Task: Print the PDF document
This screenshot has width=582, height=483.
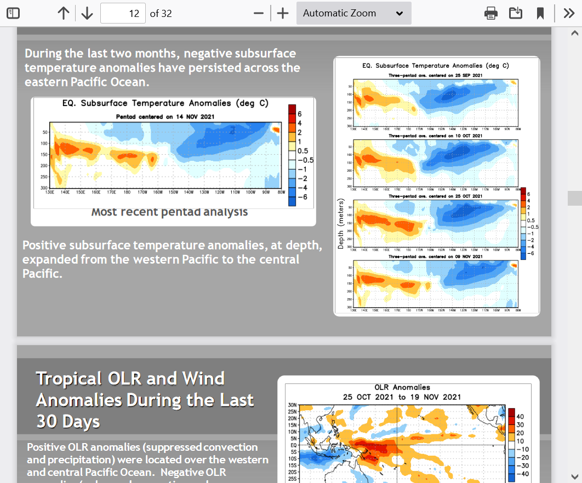Action: 491,13
